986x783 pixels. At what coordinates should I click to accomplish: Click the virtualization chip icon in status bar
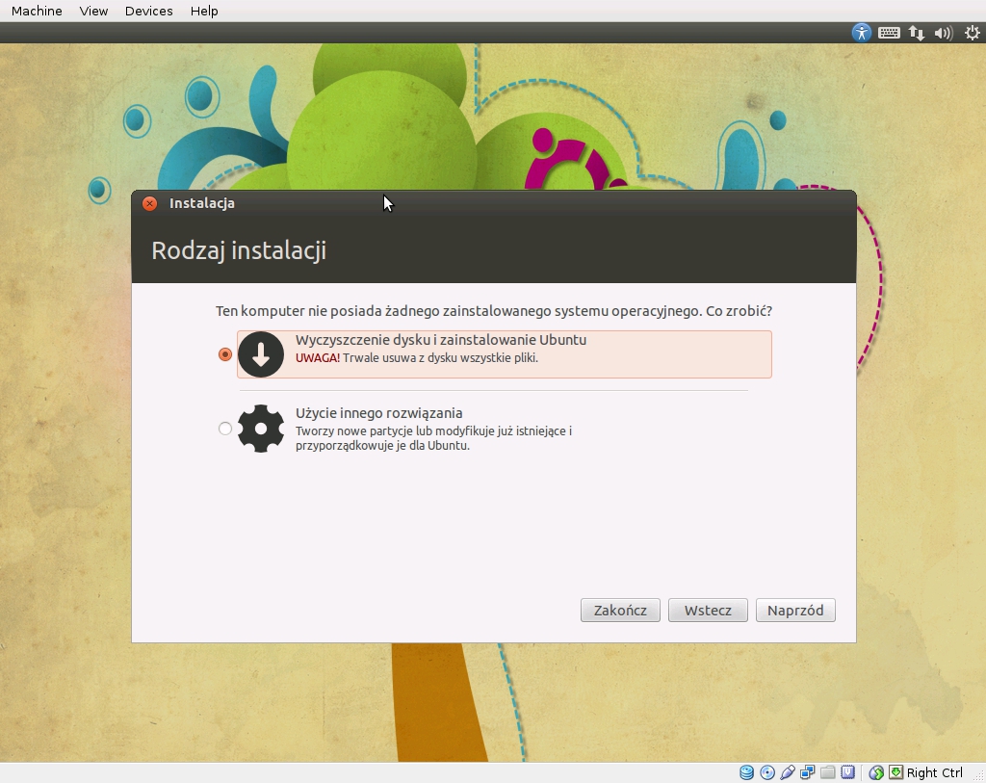(x=847, y=772)
